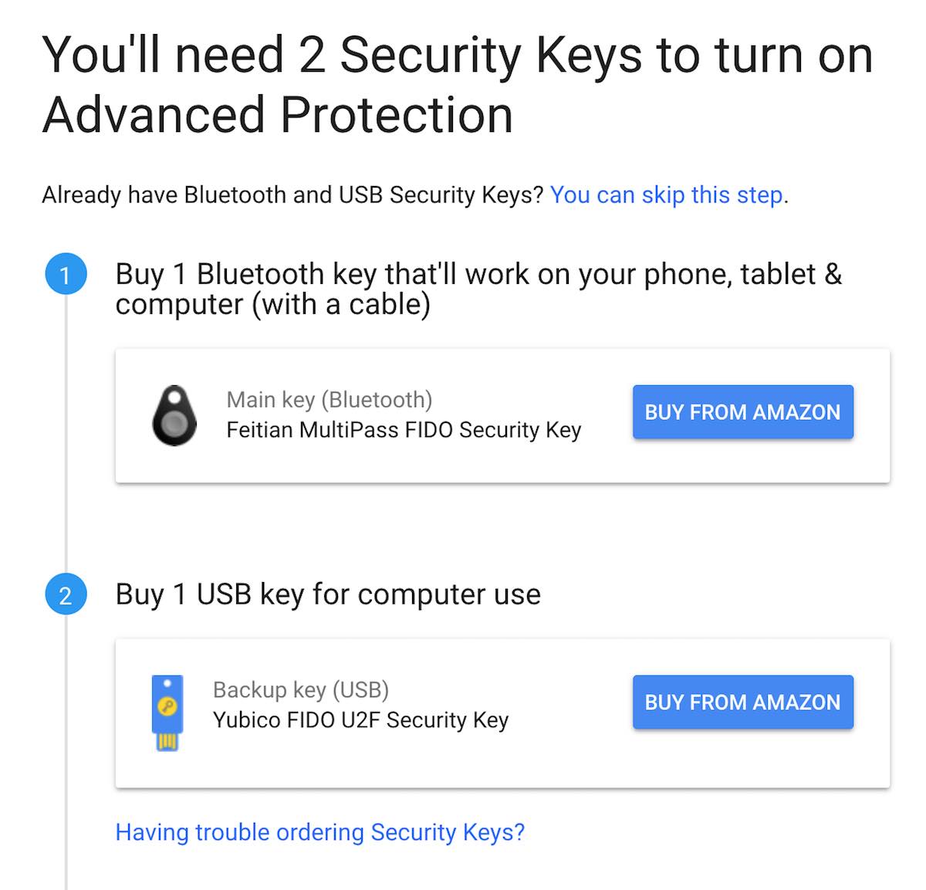The image size is (926, 890).
Task: Select the "Yubico FIDO U2F Security Key" name
Action: 360,720
